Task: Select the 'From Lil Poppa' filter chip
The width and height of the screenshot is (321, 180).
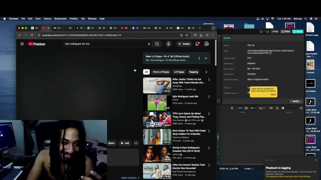Action: (x=161, y=72)
